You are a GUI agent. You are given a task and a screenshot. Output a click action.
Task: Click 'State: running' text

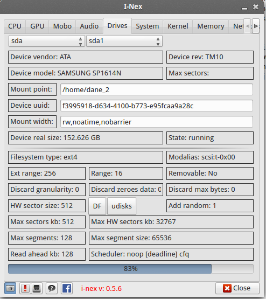pyautogui.click(x=191, y=138)
